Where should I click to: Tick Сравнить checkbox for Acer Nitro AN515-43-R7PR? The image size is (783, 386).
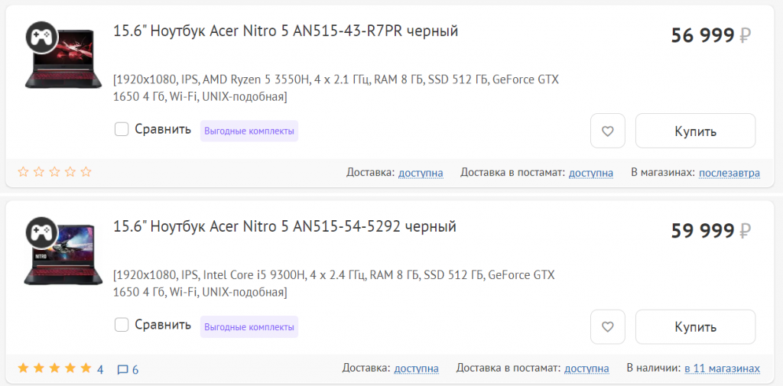[122, 129]
